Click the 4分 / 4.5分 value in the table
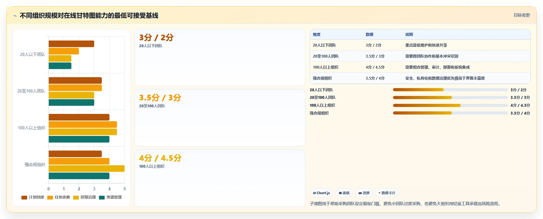The image size is (543, 219). tap(375, 67)
